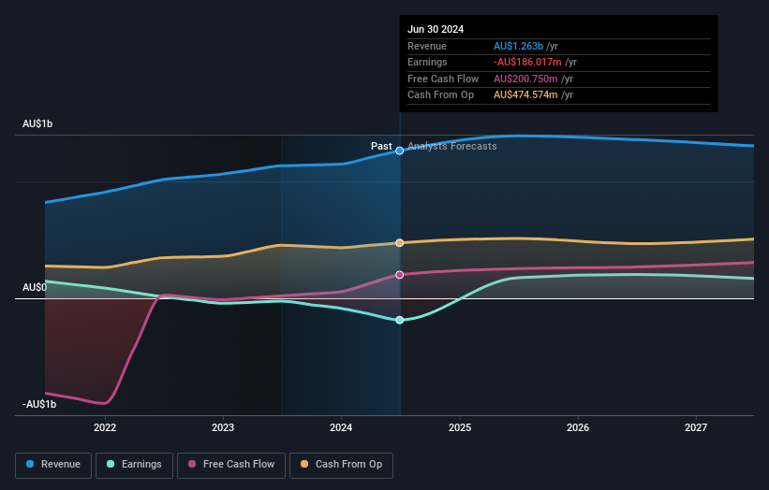769x490 pixels.
Task: Click the 2023 x-axis label
Action: [x=223, y=427]
